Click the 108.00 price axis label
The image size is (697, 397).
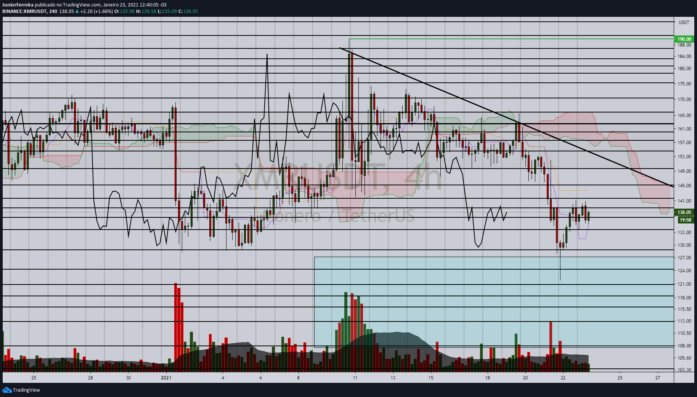[x=684, y=346]
